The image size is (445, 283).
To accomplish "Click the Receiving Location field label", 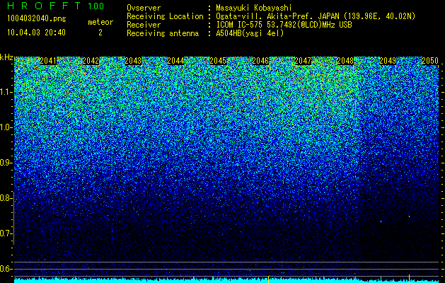I will [165, 16].
